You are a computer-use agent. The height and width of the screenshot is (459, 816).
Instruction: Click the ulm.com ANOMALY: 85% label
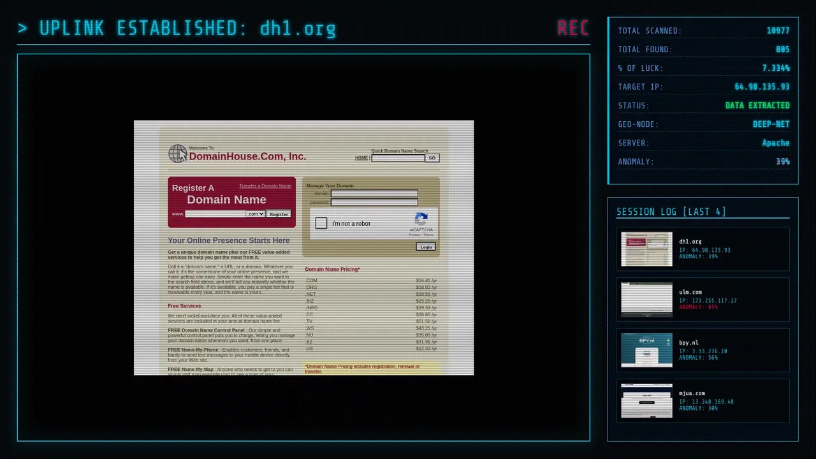click(x=698, y=307)
